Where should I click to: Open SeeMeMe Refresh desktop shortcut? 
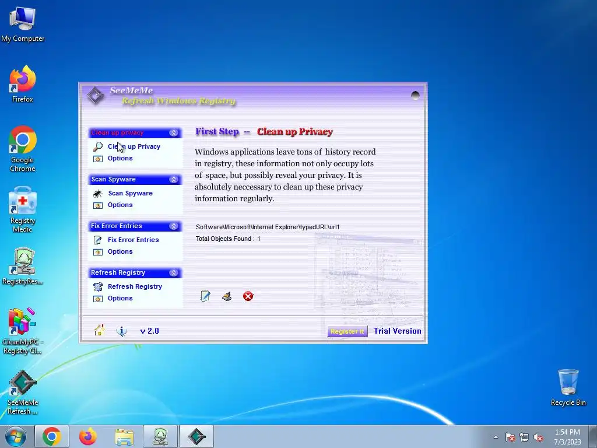pyautogui.click(x=23, y=392)
